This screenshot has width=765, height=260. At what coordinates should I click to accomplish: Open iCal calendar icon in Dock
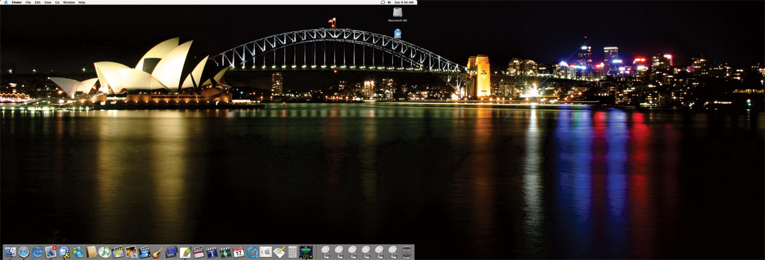pos(238,252)
